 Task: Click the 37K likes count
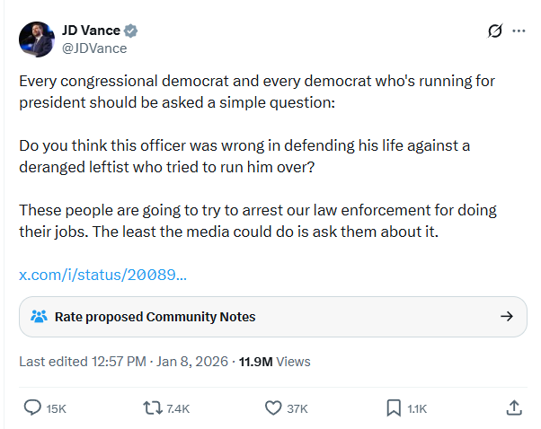[297, 408]
